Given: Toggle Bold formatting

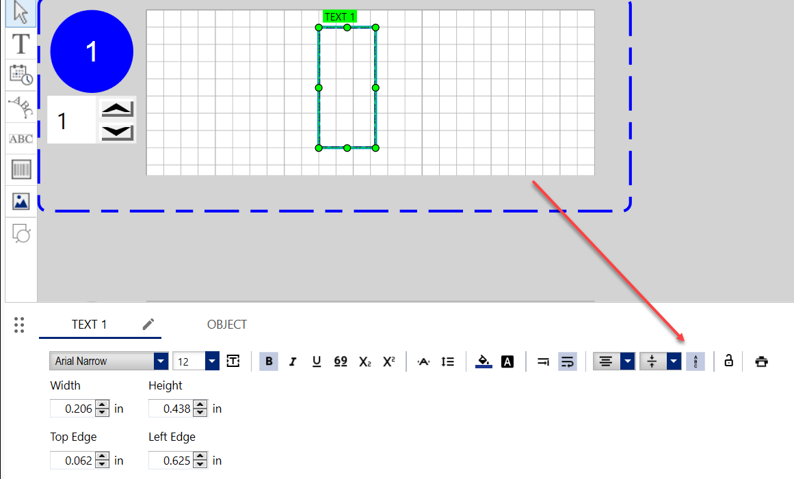Looking at the screenshot, I should (x=269, y=361).
